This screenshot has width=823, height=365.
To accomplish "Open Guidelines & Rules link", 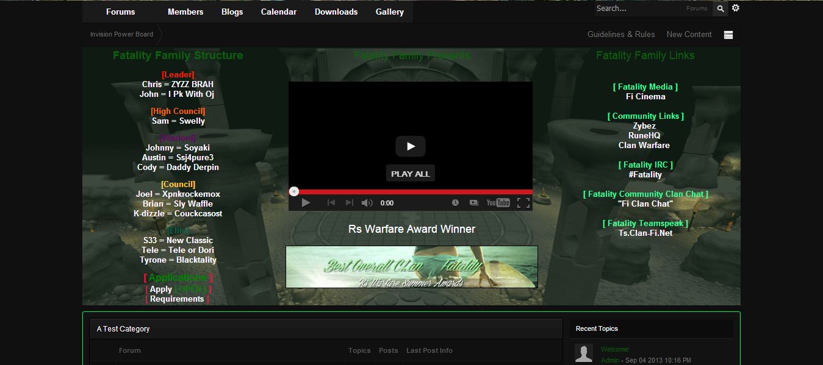I will (621, 34).
